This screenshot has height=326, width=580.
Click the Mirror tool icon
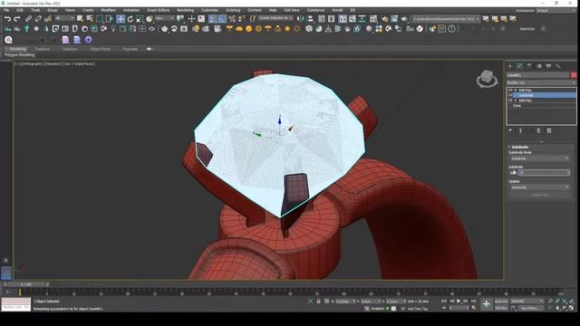click(x=301, y=18)
